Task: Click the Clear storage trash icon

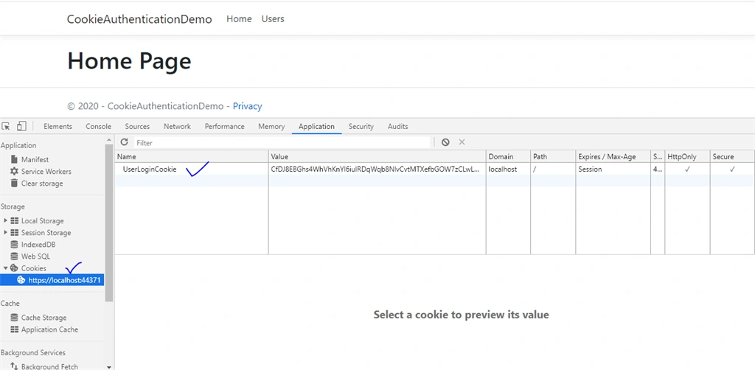Action: (15, 184)
